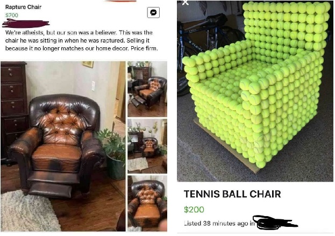View top-right recliner thumbnail with footrest extended
Screen dimensions: 335x236
(147, 89)
